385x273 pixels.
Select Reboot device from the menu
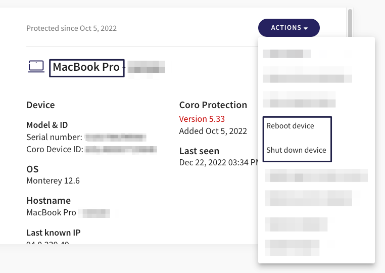point(290,126)
